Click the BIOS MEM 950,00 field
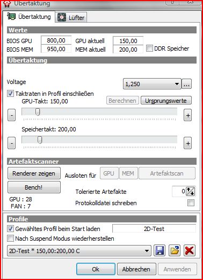The image size is (203, 280). tap(56, 49)
